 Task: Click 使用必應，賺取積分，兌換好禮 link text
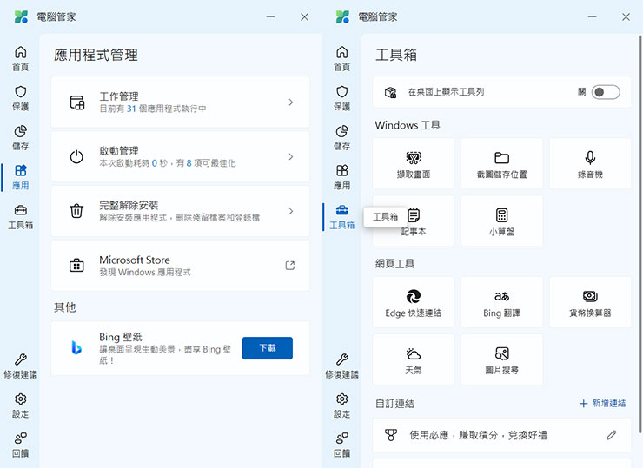tap(479, 435)
